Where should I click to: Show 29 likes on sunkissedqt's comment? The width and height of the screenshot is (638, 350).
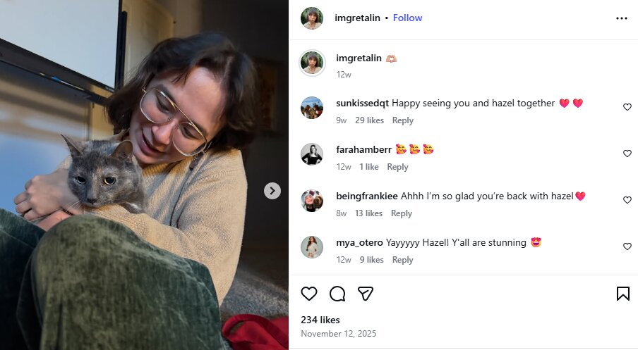click(x=369, y=120)
